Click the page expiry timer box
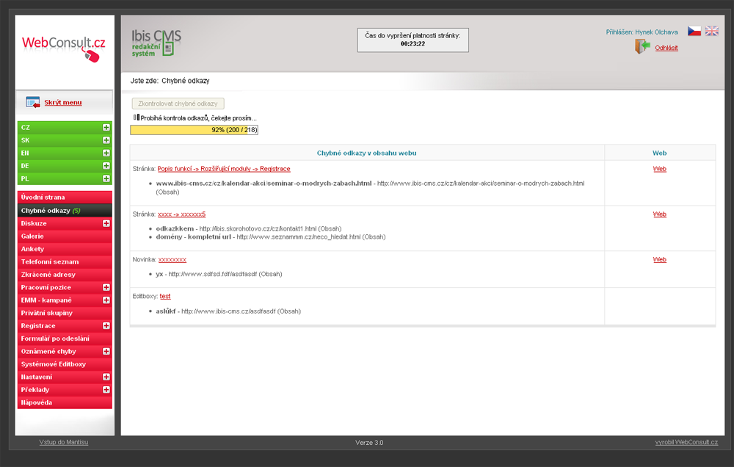 [413, 40]
